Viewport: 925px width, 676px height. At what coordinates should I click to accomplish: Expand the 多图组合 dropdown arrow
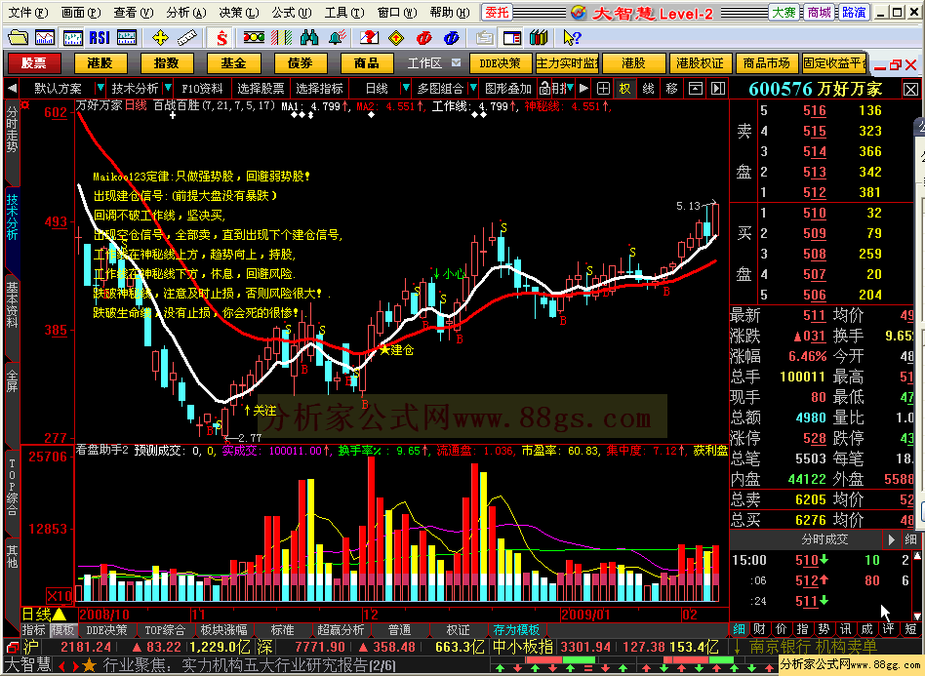[473, 89]
